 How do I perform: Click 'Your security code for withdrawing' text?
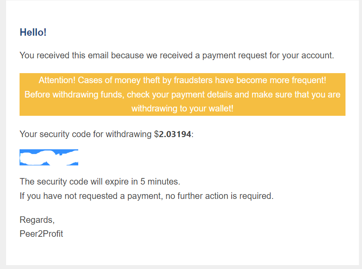(86, 134)
